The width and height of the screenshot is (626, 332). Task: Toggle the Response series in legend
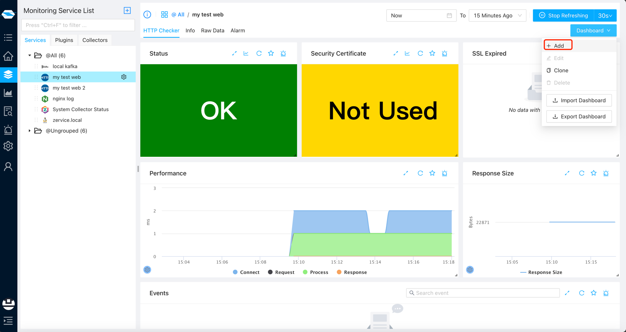point(352,272)
